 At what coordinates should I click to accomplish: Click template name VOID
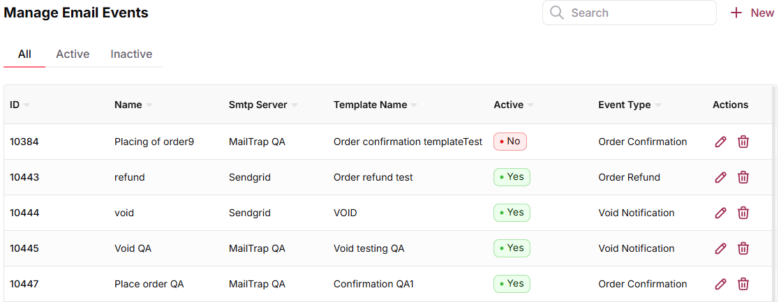(x=345, y=213)
